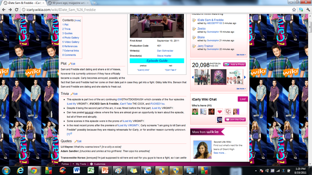Open PowerPoint from taskbar
This screenshot has width=312, height=175.
[105, 171]
